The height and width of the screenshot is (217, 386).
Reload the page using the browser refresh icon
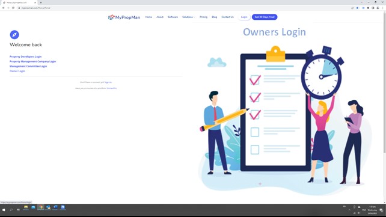13,8
